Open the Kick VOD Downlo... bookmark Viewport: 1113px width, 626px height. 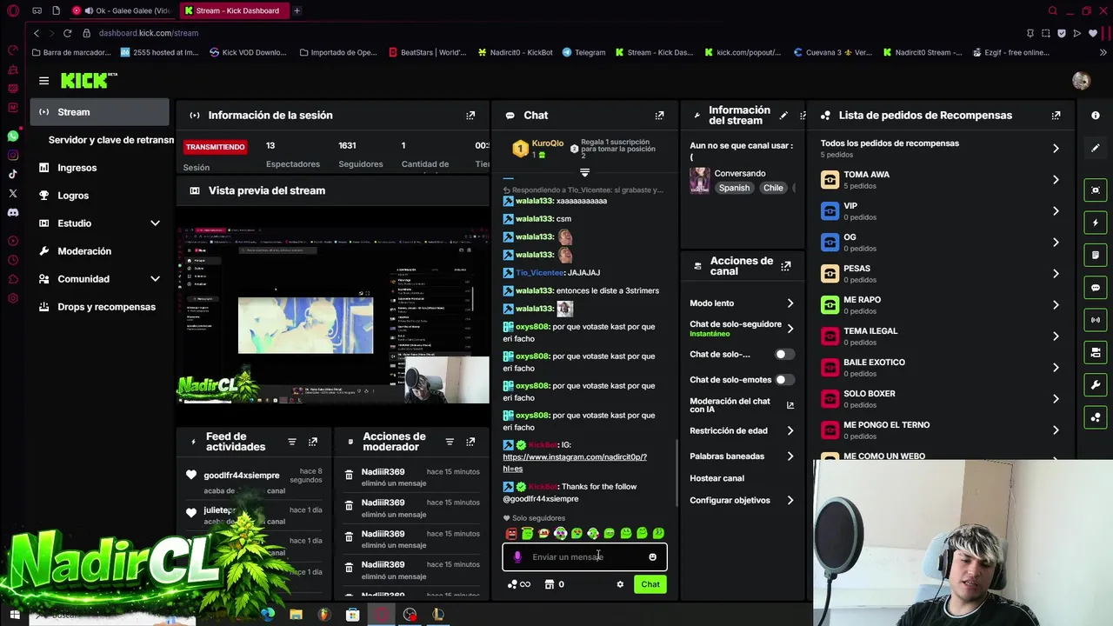point(248,52)
